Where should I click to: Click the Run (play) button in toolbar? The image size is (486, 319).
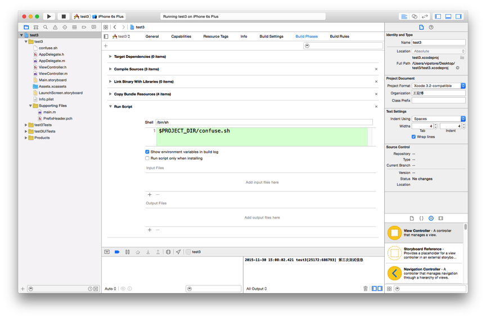pos(49,16)
